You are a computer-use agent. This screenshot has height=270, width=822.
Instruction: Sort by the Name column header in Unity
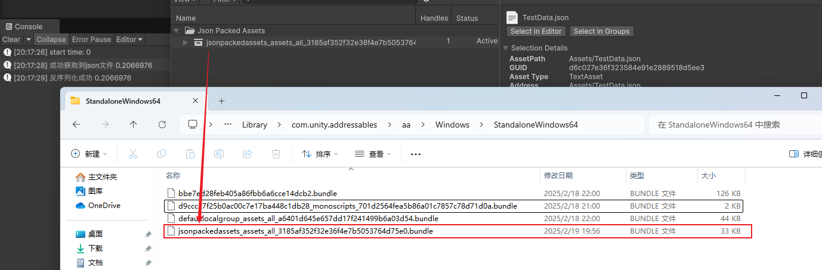294,18
